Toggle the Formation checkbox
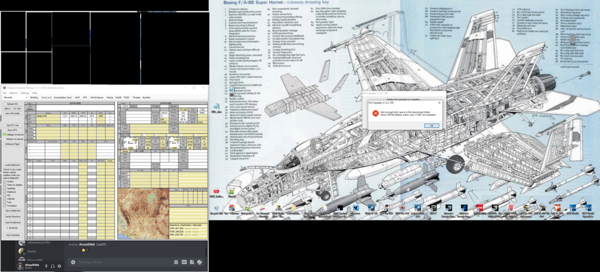This screenshot has height=272, width=600. point(5,205)
